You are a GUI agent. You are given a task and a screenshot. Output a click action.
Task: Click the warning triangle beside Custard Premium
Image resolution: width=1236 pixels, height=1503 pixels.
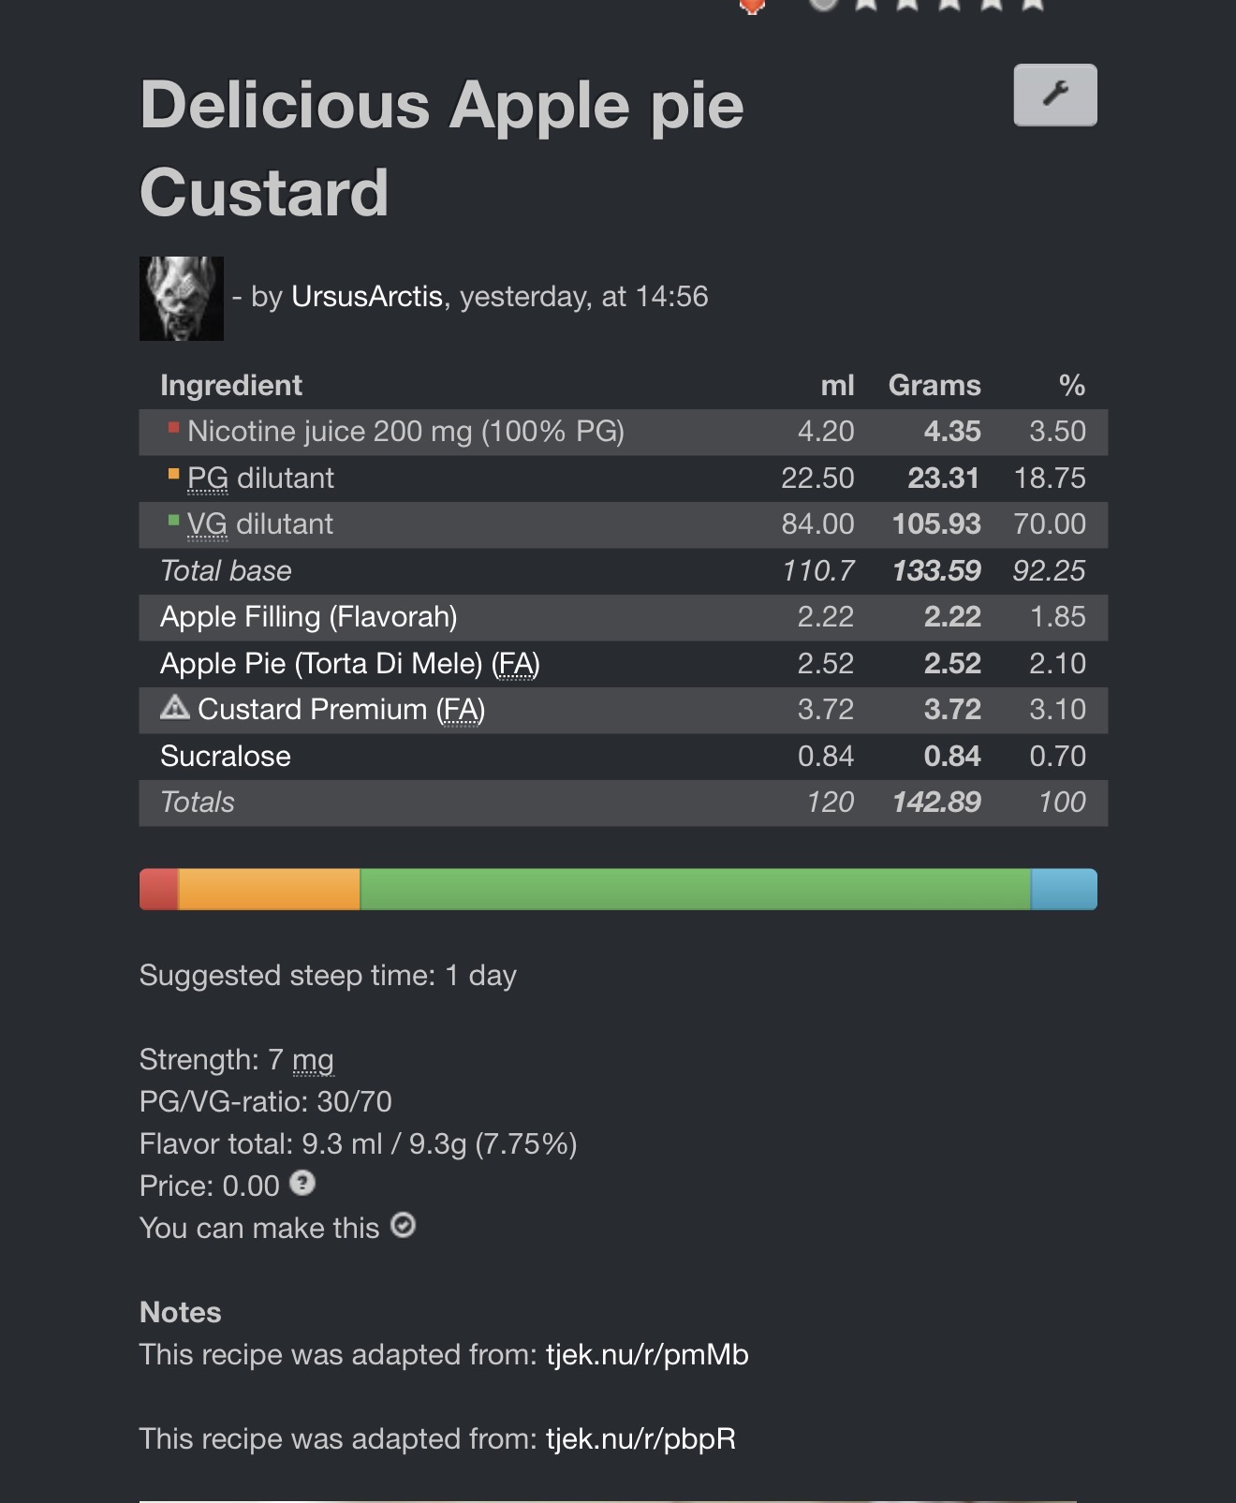coord(175,707)
